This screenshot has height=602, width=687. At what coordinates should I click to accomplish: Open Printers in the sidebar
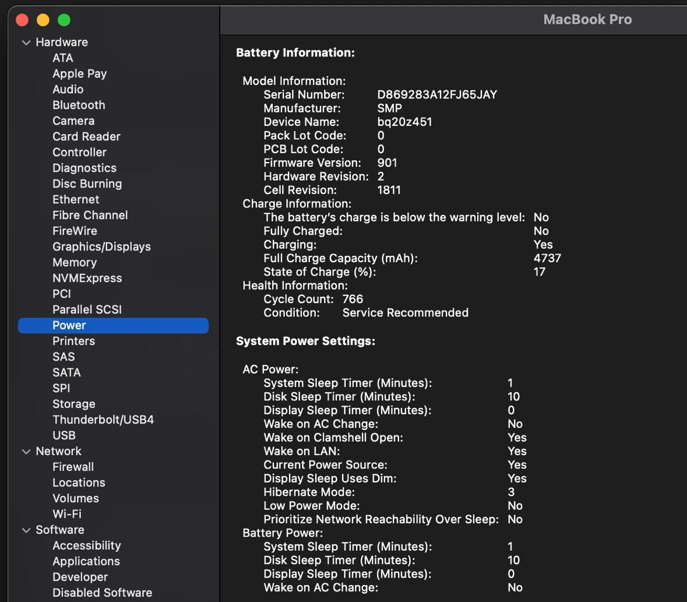click(x=73, y=342)
